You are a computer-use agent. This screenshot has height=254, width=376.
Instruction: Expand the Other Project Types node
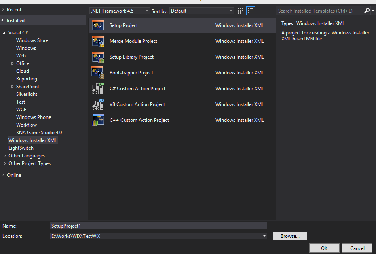pos(4,163)
